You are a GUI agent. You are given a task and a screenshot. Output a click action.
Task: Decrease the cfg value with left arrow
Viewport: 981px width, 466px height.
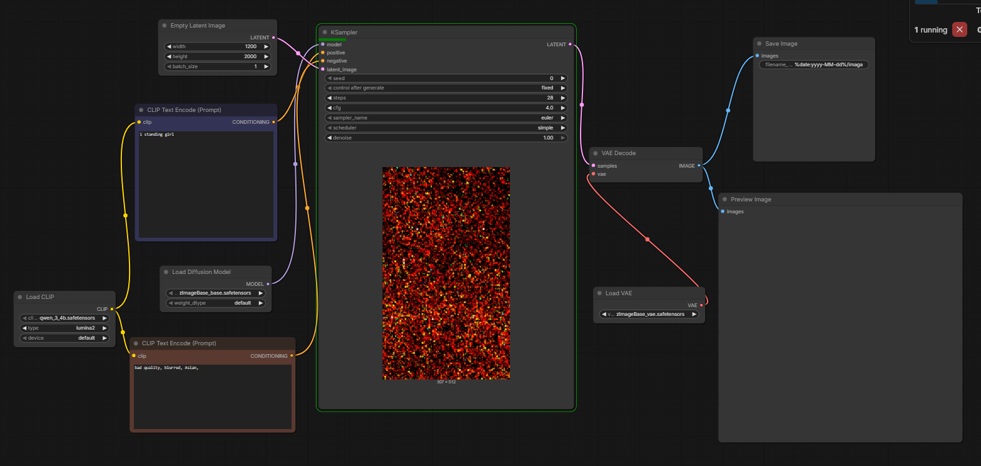point(329,108)
